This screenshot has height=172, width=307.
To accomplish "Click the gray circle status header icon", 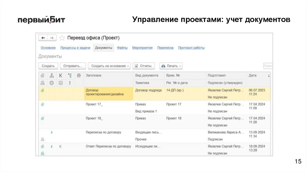I will tap(52, 83).
